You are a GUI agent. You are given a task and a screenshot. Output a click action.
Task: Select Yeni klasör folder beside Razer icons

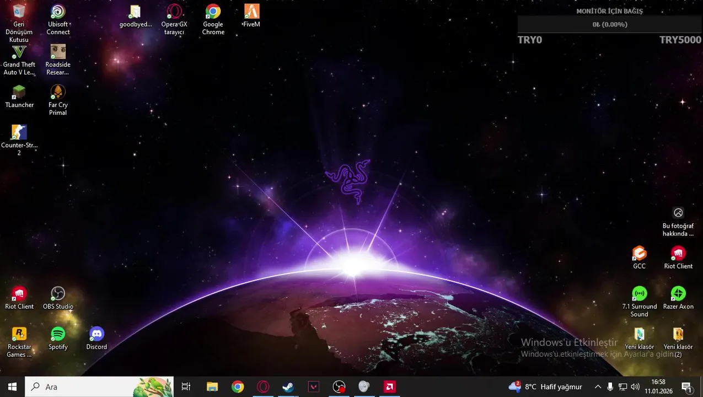640,339
